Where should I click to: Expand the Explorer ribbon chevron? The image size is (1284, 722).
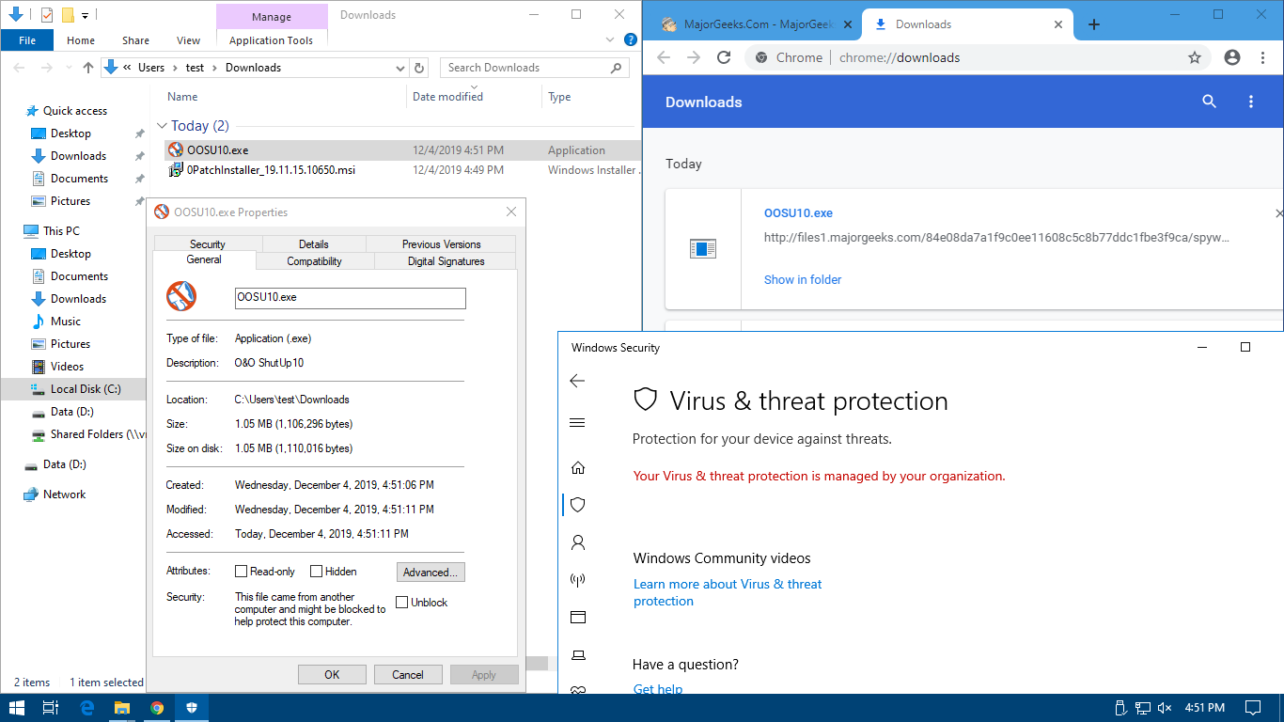pyautogui.click(x=612, y=39)
